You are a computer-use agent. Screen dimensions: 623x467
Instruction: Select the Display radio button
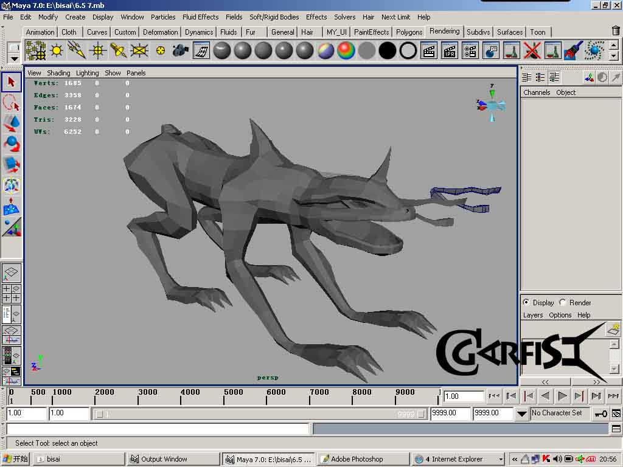[526, 302]
